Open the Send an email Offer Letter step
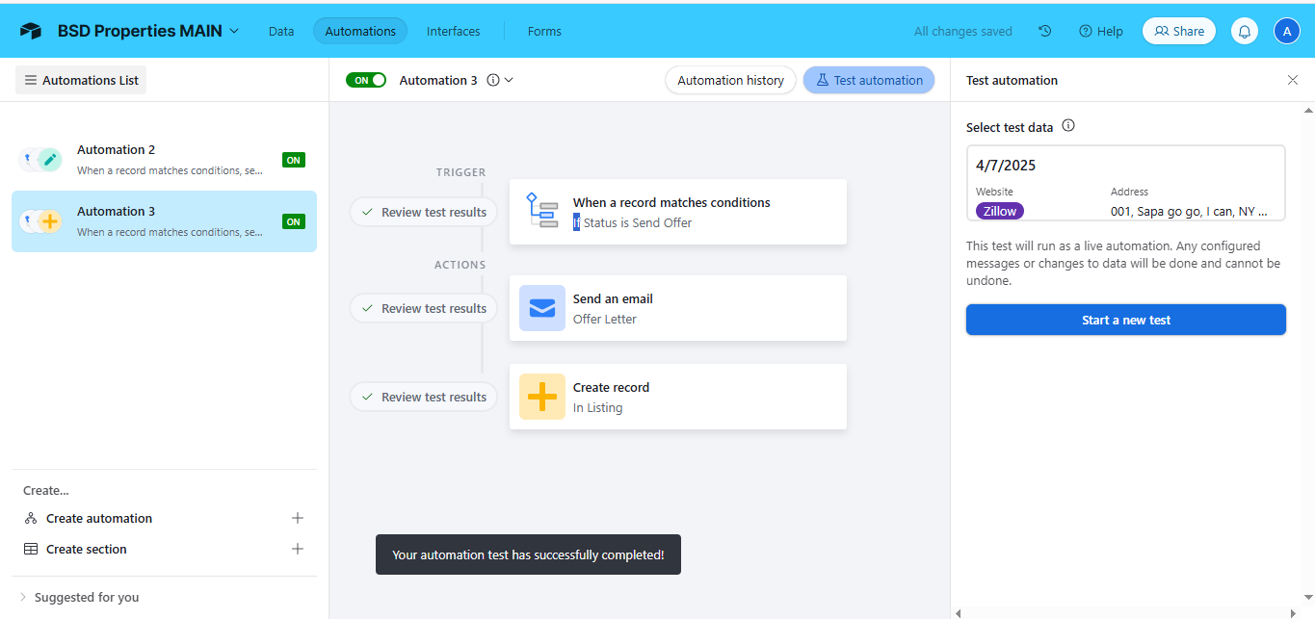The image size is (1315, 619). (x=678, y=308)
